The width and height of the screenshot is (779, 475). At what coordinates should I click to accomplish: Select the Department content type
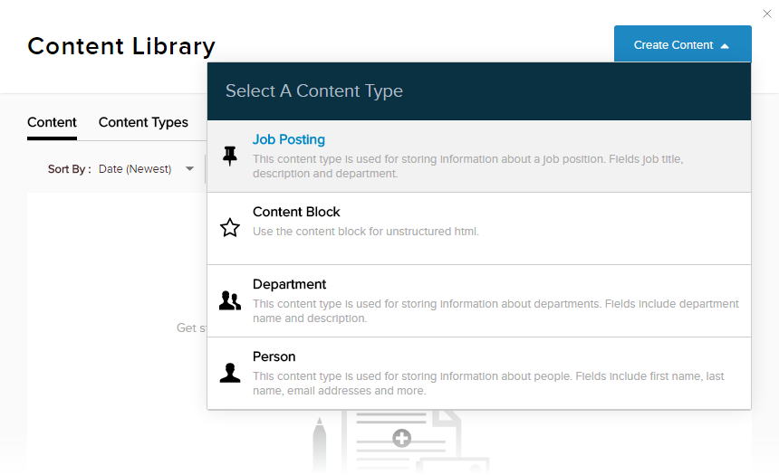click(479, 301)
